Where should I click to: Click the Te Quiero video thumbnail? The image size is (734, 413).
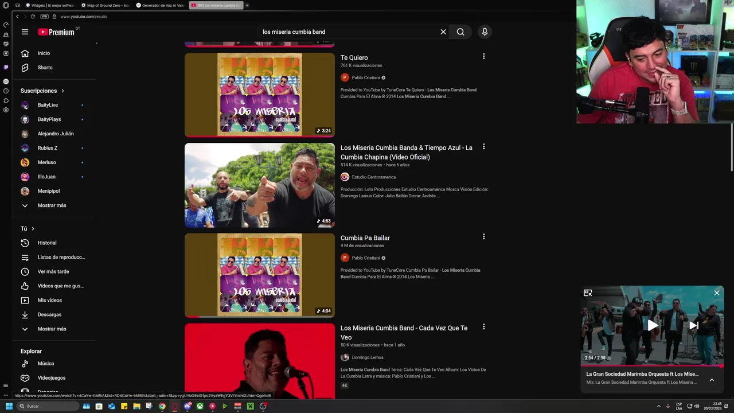pyautogui.click(x=260, y=95)
